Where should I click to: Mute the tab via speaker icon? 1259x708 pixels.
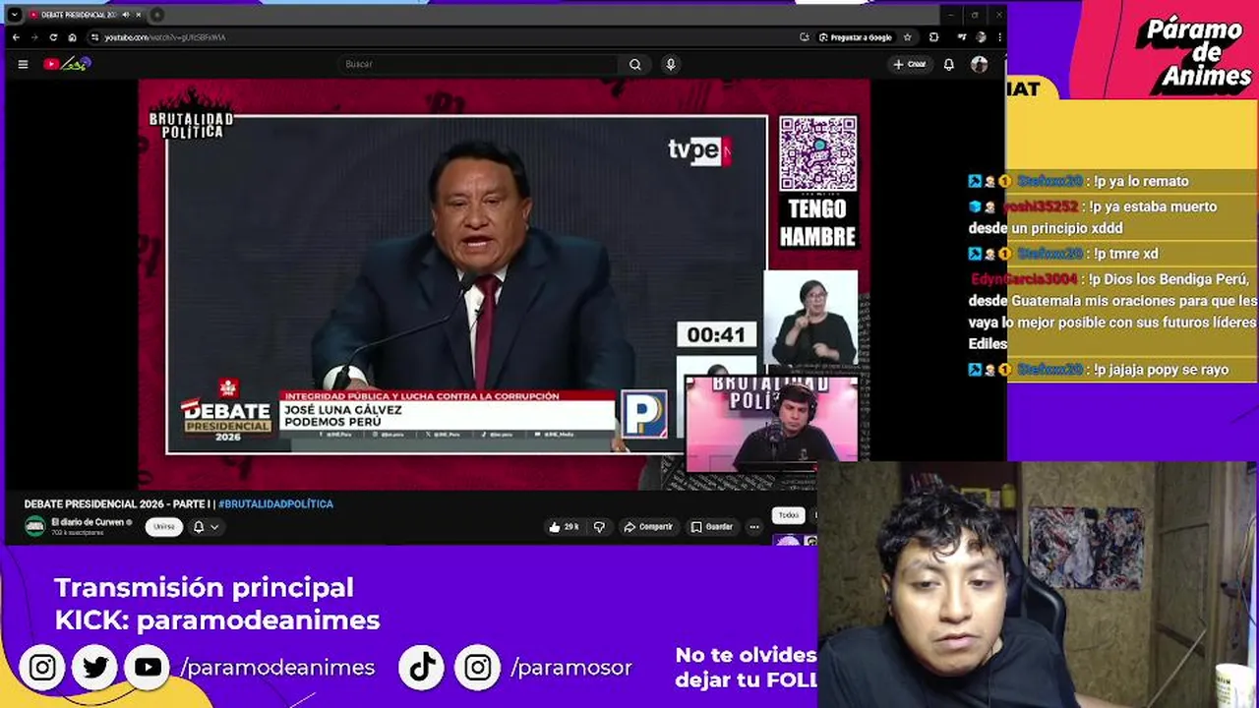125,15
